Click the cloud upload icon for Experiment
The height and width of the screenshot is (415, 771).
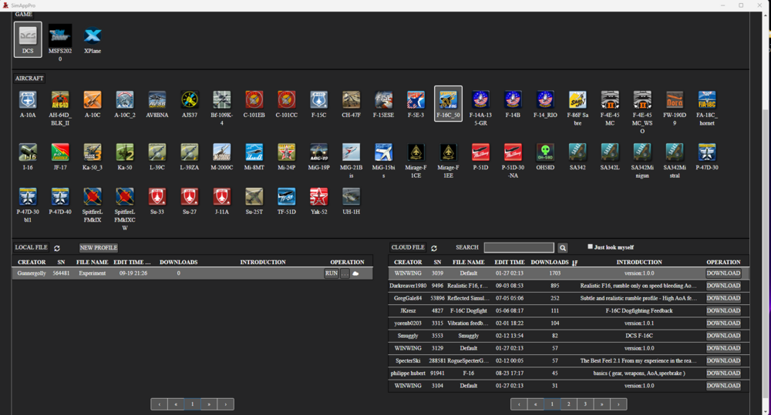click(355, 273)
